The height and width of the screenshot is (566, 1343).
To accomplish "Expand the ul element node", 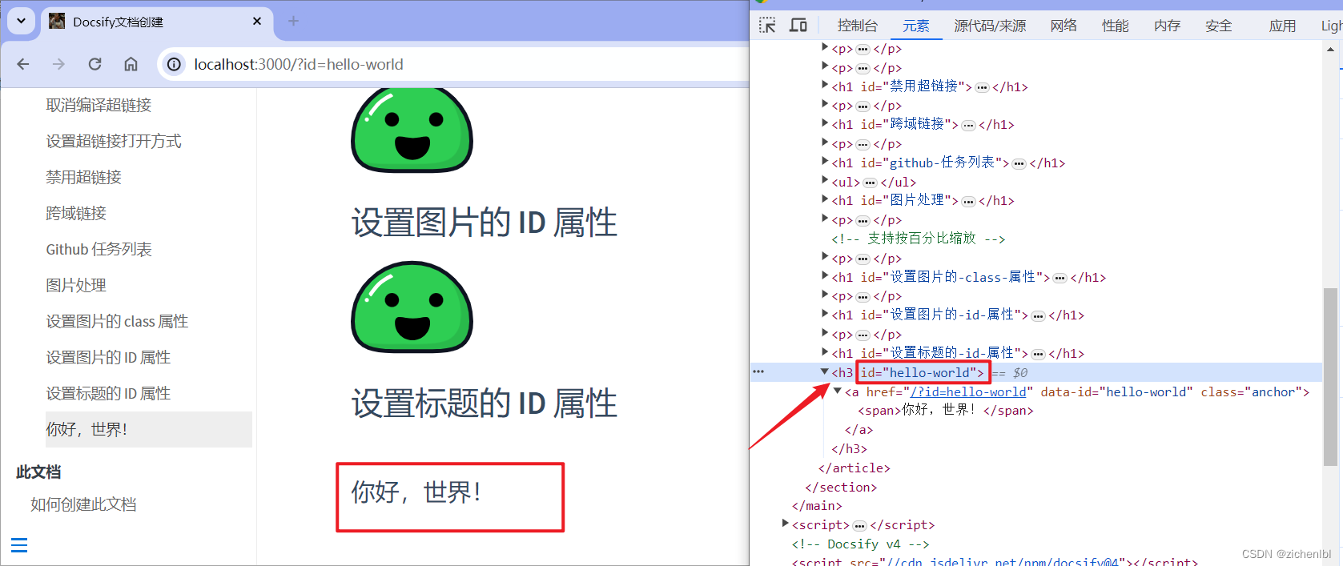I will click(x=825, y=180).
